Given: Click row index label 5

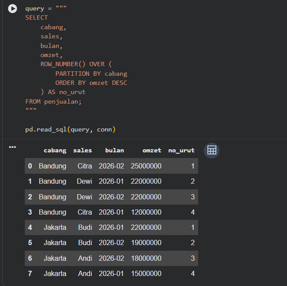Looking at the screenshot, I should click(30, 242).
